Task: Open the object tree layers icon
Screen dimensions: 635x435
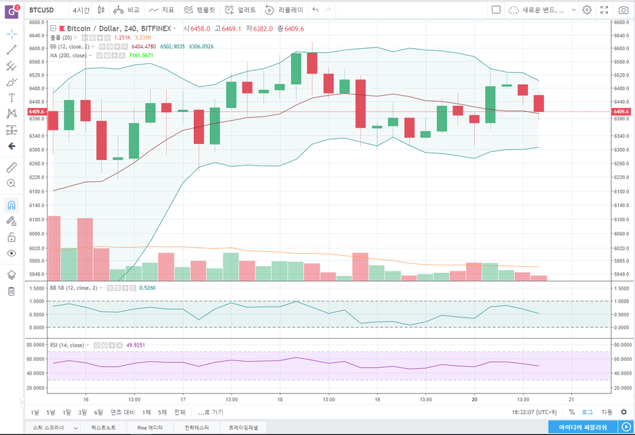Action: pos(12,275)
